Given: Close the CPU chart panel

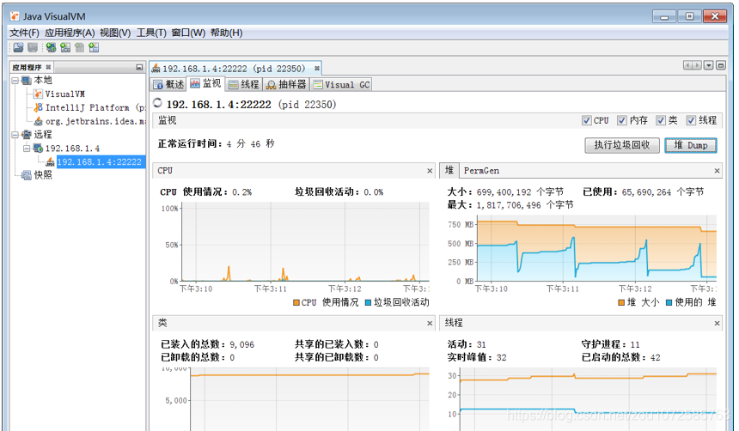Looking at the screenshot, I should point(430,171).
